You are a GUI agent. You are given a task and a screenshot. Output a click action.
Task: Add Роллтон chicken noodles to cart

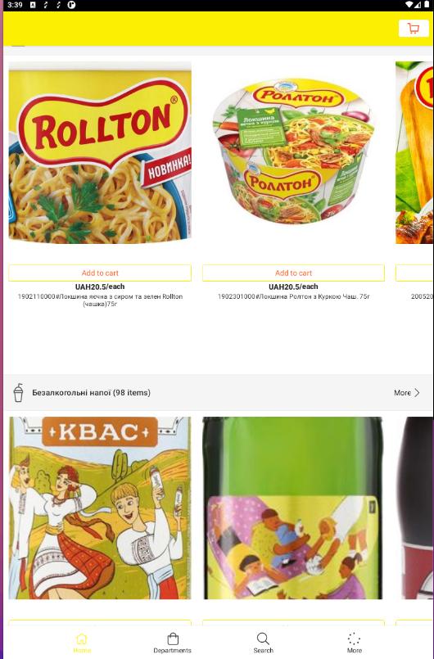(x=293, y=273)
